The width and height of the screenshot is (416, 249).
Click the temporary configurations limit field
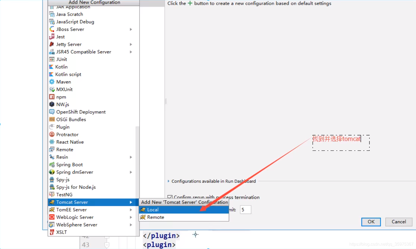245,210
